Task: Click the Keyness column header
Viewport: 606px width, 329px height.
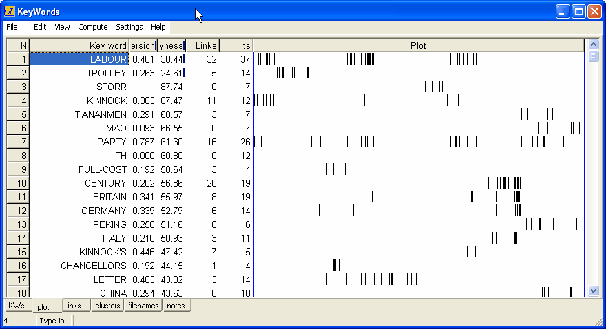Action: click(x=171, y=45)
